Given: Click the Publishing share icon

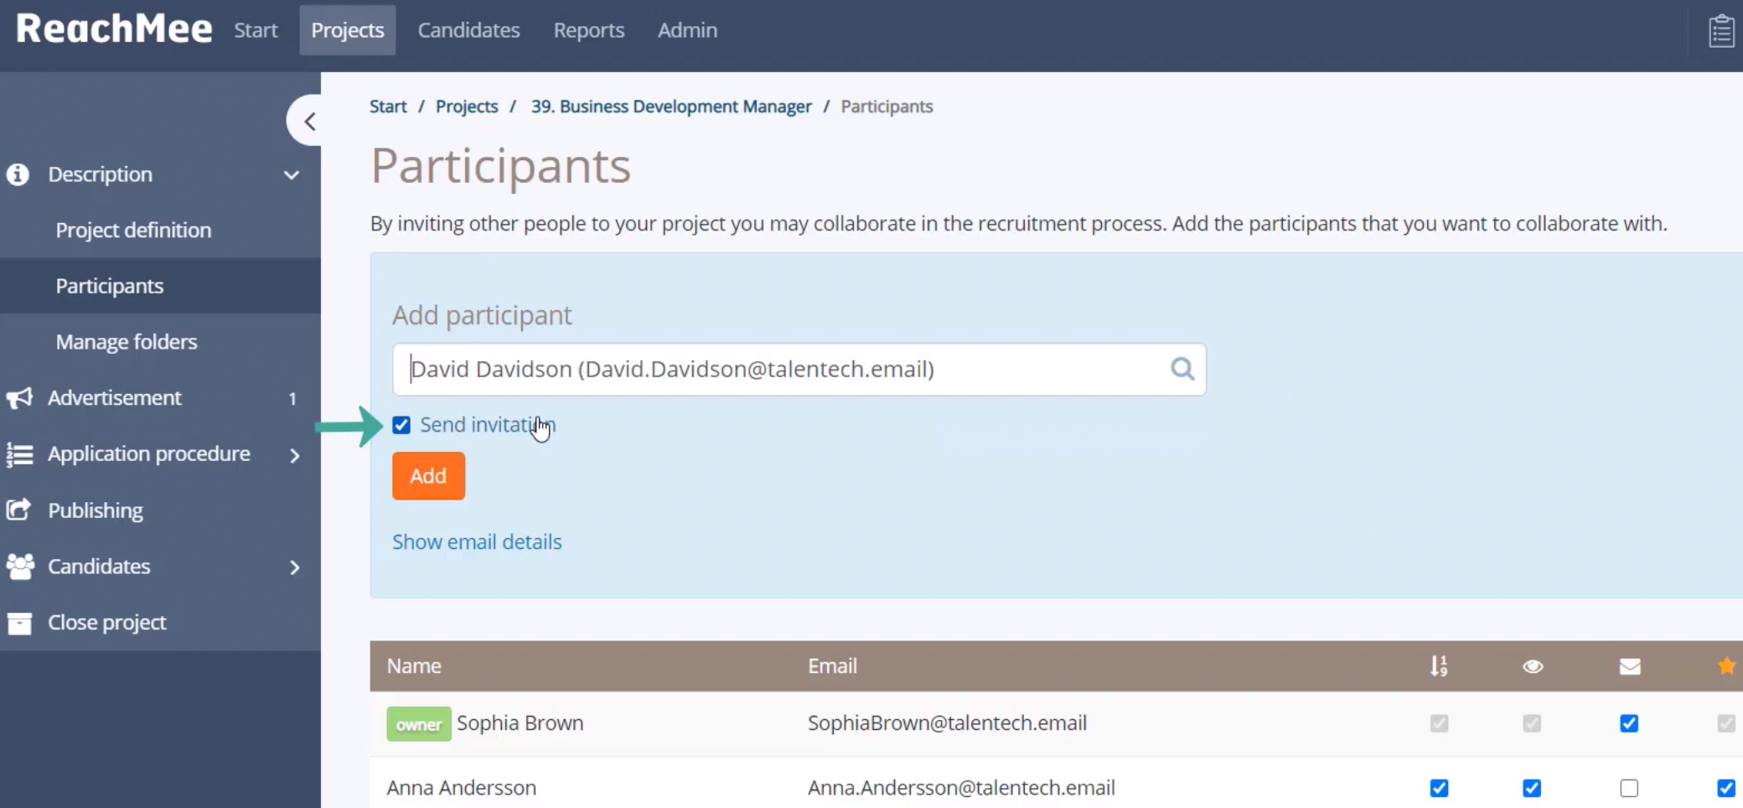Looking at the screenshot, I should click(18, 510).
